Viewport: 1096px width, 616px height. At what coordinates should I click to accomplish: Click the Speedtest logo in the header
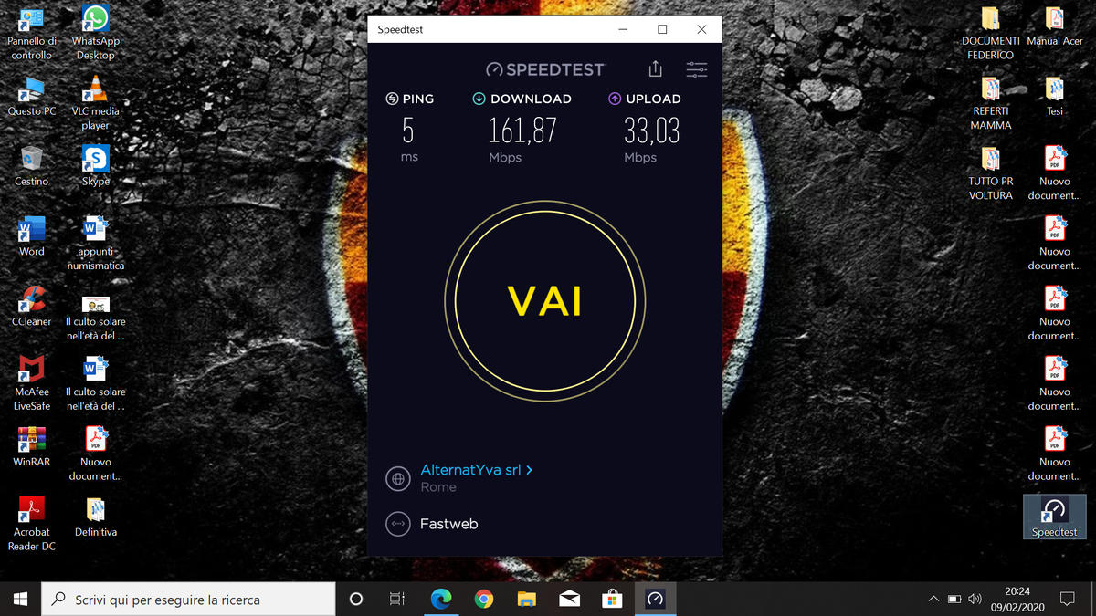(x=545, y=69)
